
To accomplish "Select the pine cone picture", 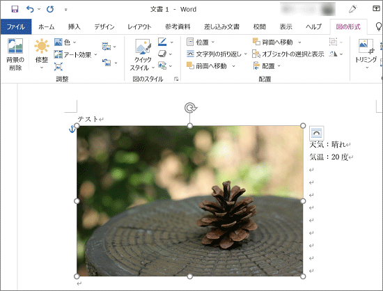I will tap(189, 201).
